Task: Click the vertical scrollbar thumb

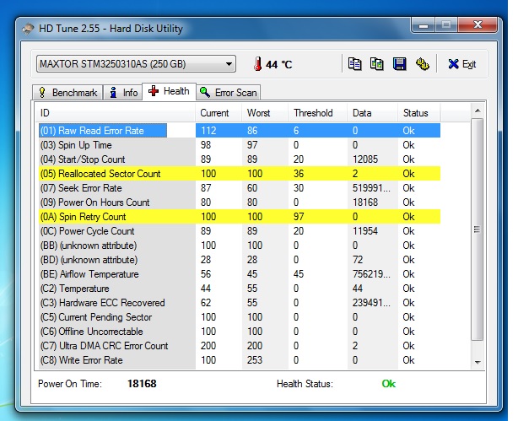Action: pos(477,229)
